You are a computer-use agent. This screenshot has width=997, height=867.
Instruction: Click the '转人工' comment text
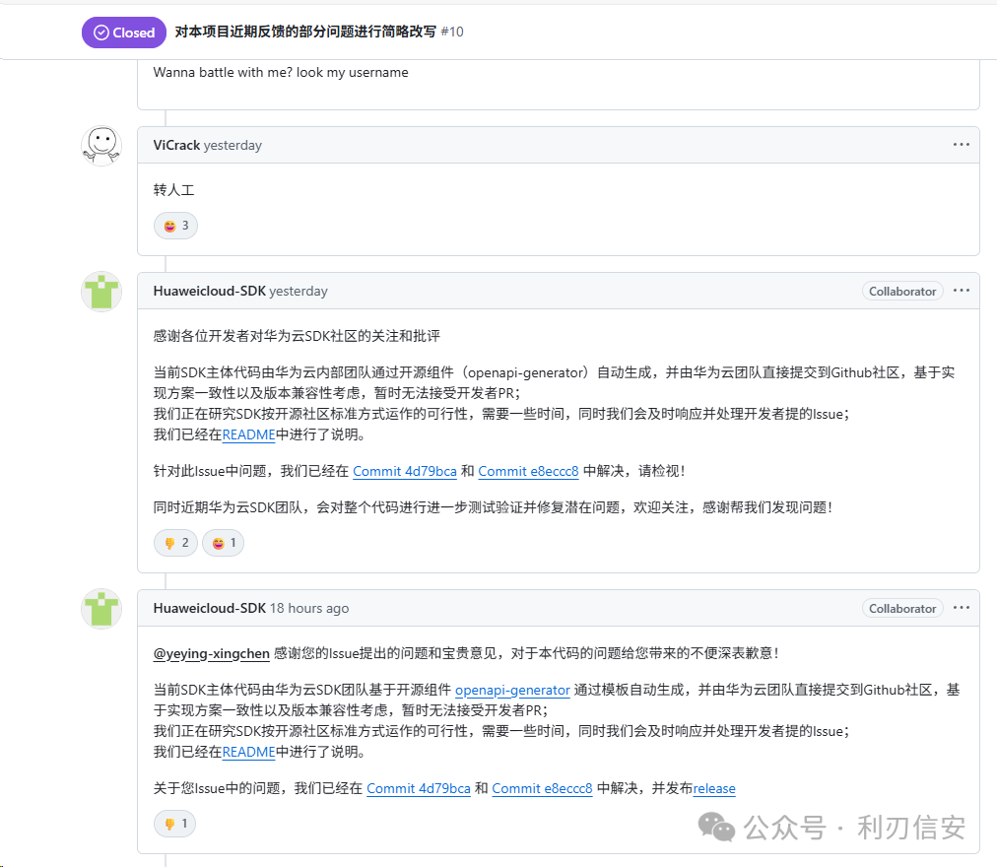pos(173,189)
